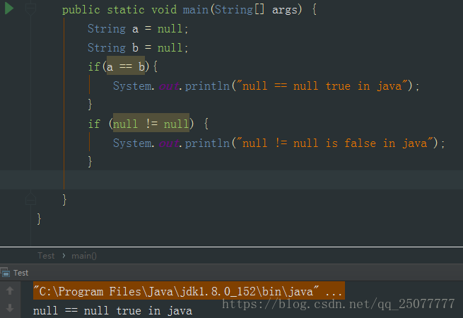Select main() in the breadcrumb bar
This screenshot has height=318, width=463.
pos(84,256)
